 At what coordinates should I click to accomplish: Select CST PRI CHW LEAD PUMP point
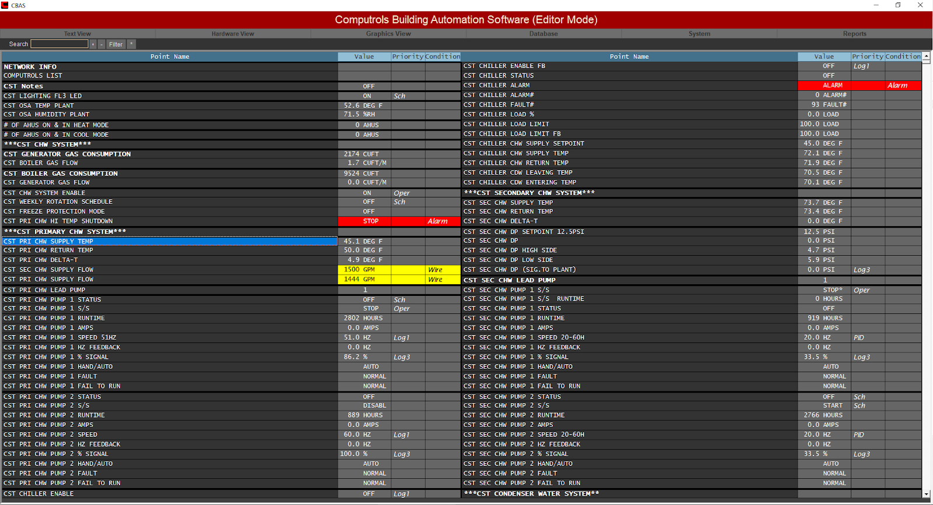[170, 290]
